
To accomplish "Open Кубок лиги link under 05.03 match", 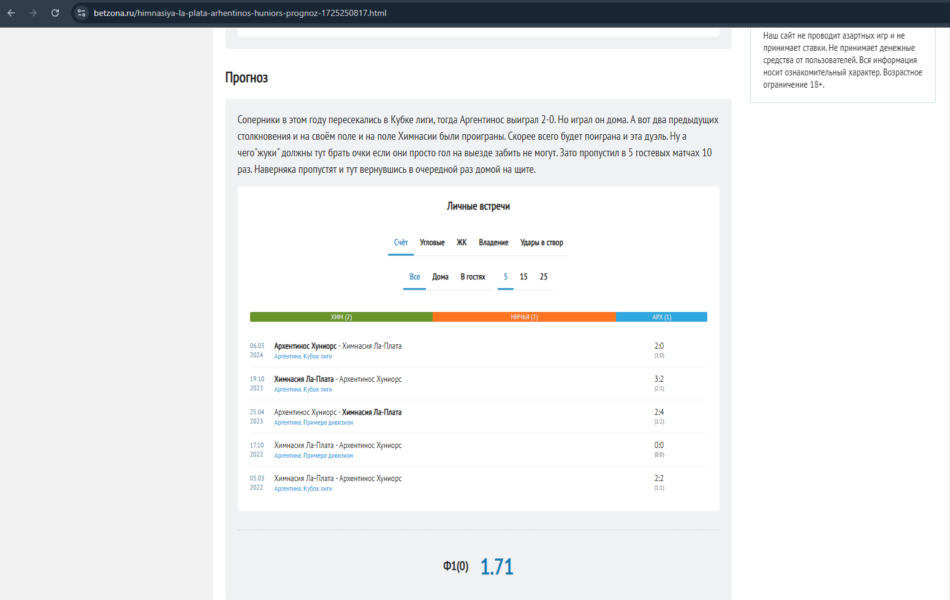I will point(303,489).
